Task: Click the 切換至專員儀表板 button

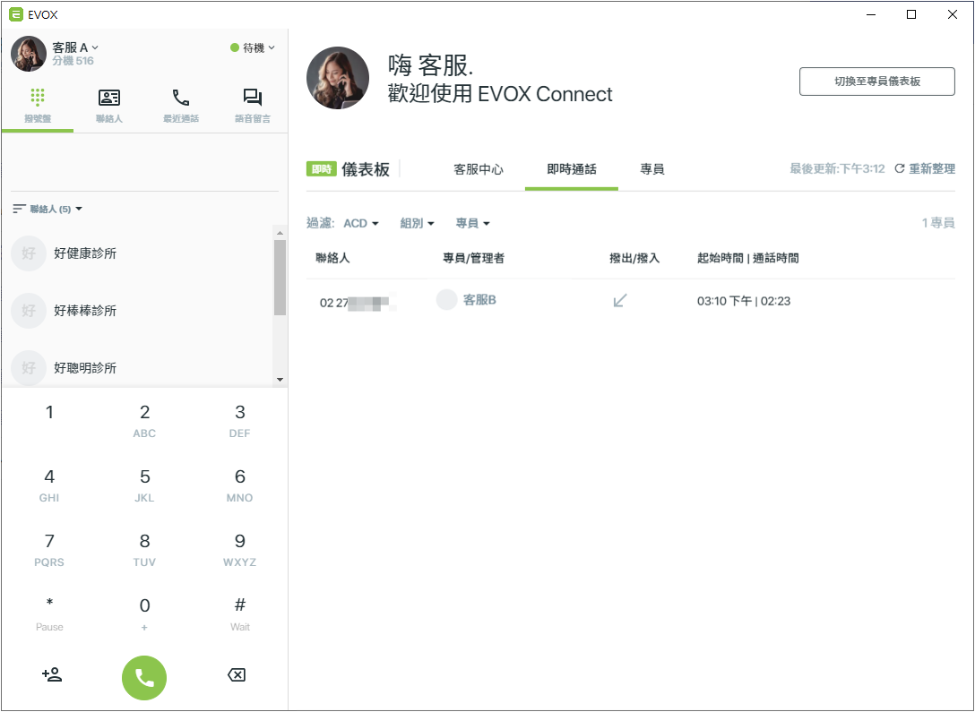Action: coord(876,81)
